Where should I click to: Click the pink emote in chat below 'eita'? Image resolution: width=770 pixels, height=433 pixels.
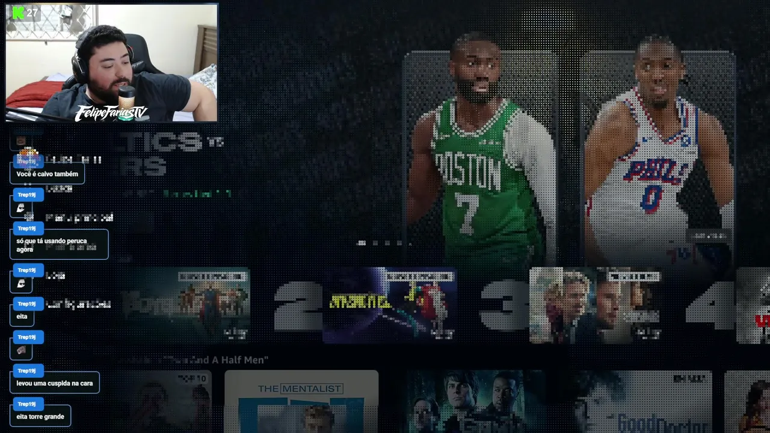tap(21, 350)
